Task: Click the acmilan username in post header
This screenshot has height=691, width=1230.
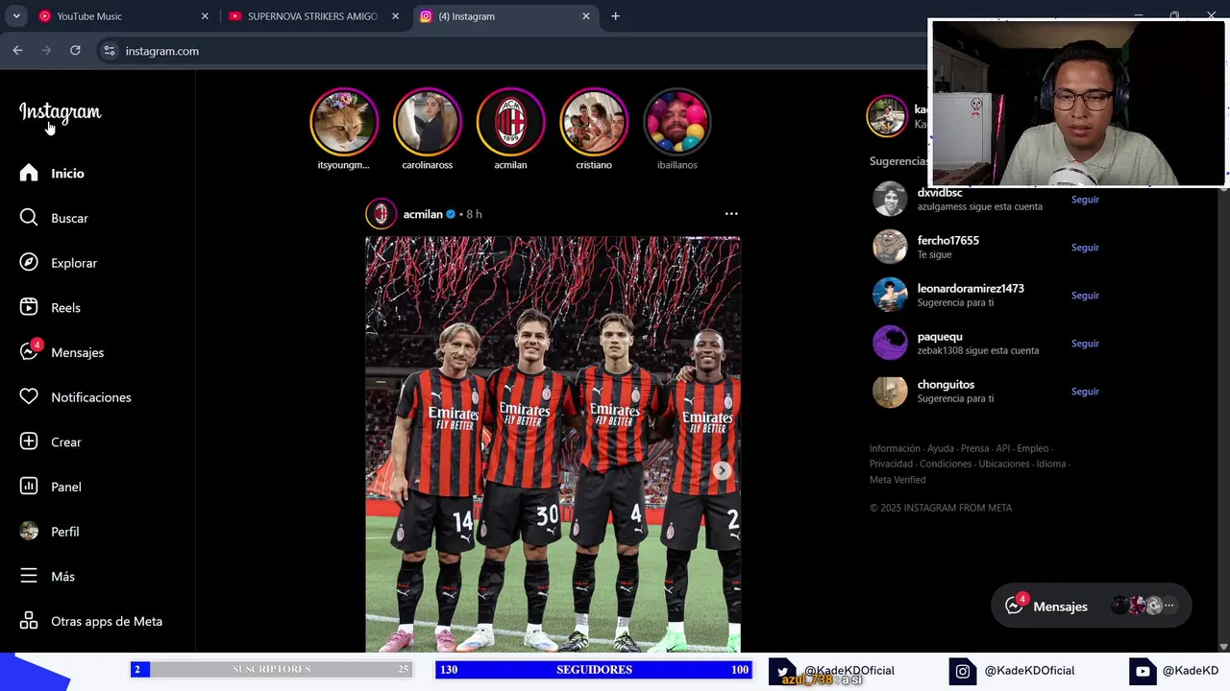Action: [423, 214]
